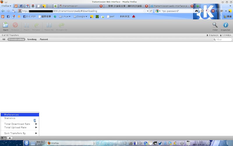Click the Remove torrent icon
Viewport: 233px width, 146px height.
[15, 26]
